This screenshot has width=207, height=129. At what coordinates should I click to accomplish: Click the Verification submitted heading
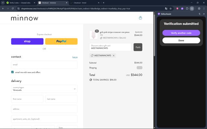[x=181, y=24]
